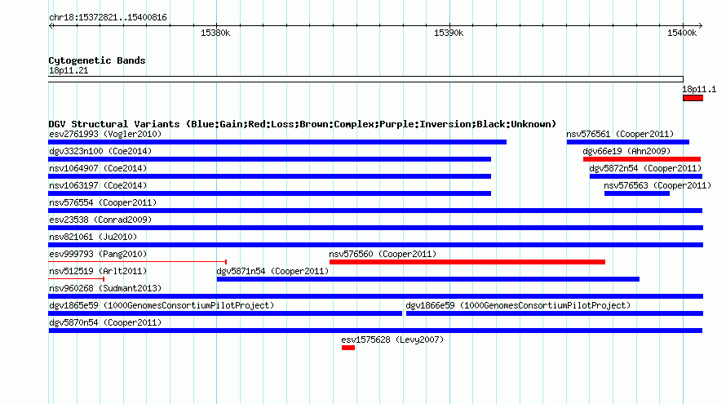This screenshot has width=726, height=404.
Task: Select the blue bar under dgv1865e59
Action: pyautogui.click(x=225, y=313)
